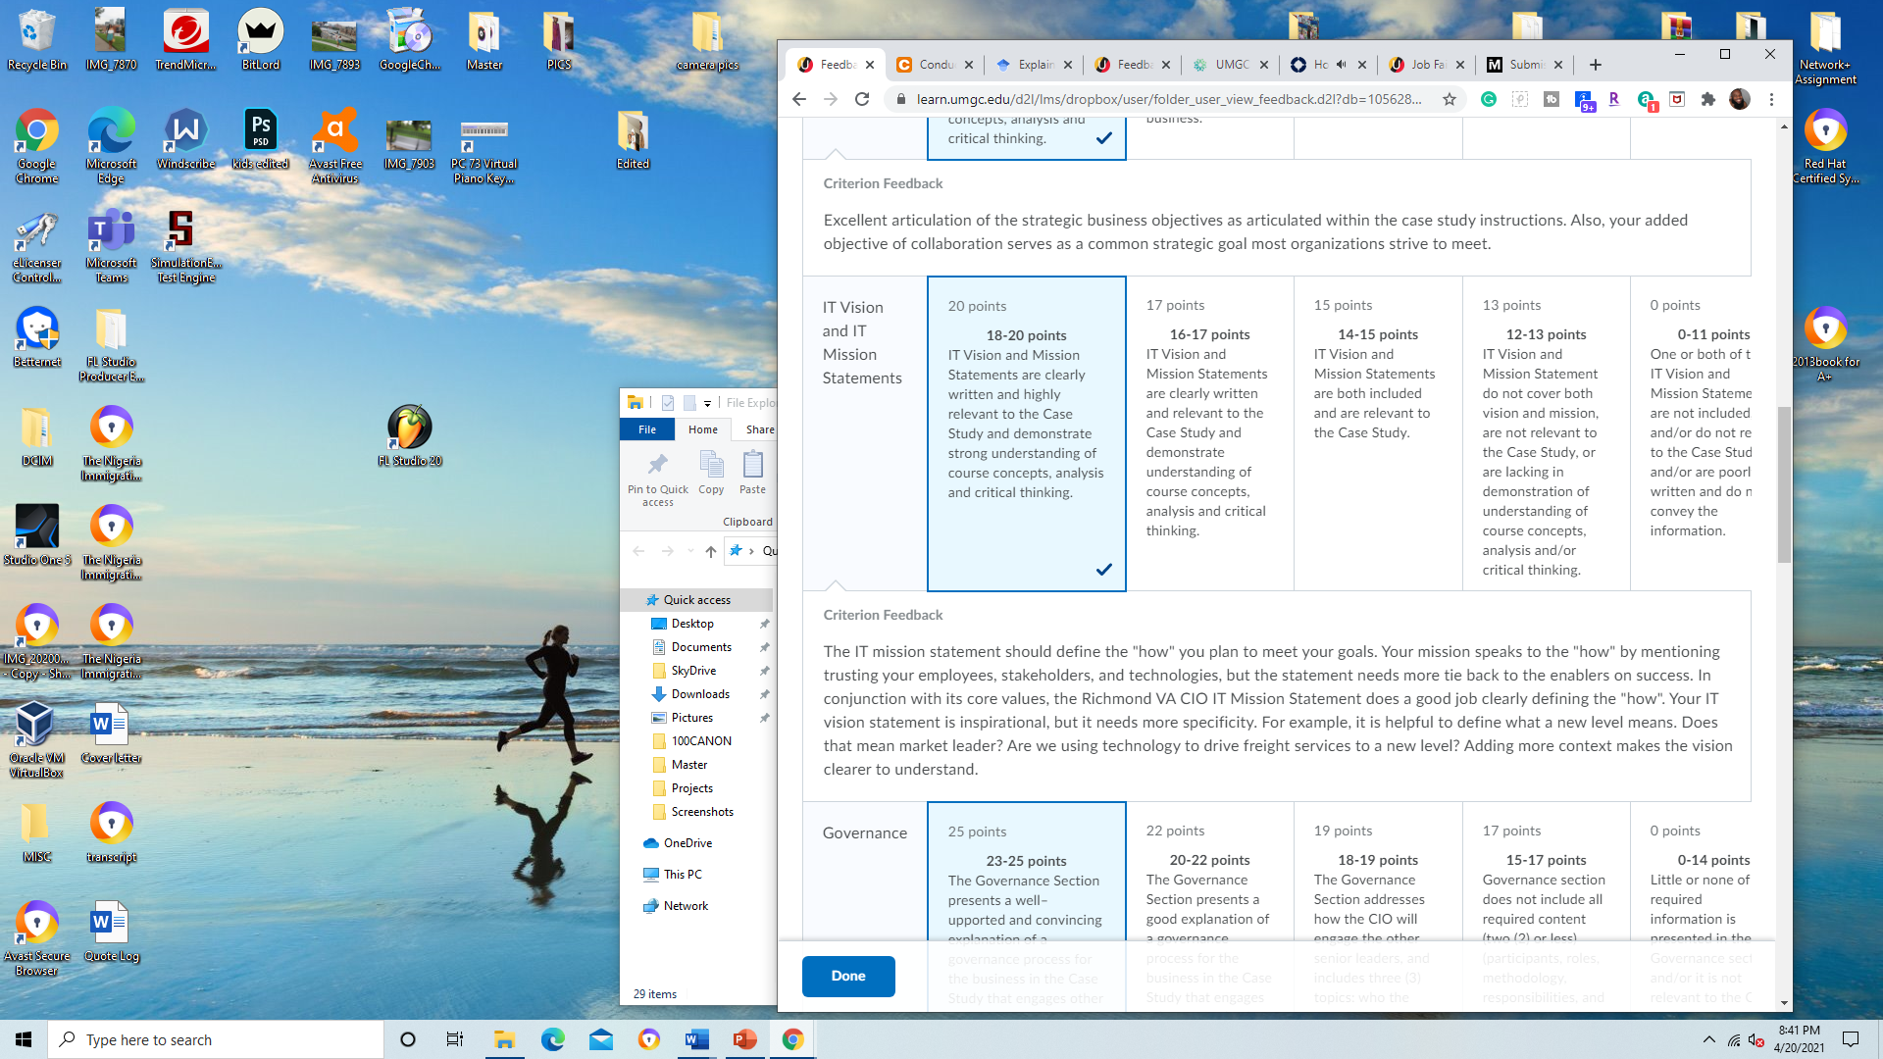Image resolution: width=1883 pixels, height=1059 pixels.
Task: Open Microsoft Teams desktop shortcut
Action: pyautogui.click(x=111, y=245)
